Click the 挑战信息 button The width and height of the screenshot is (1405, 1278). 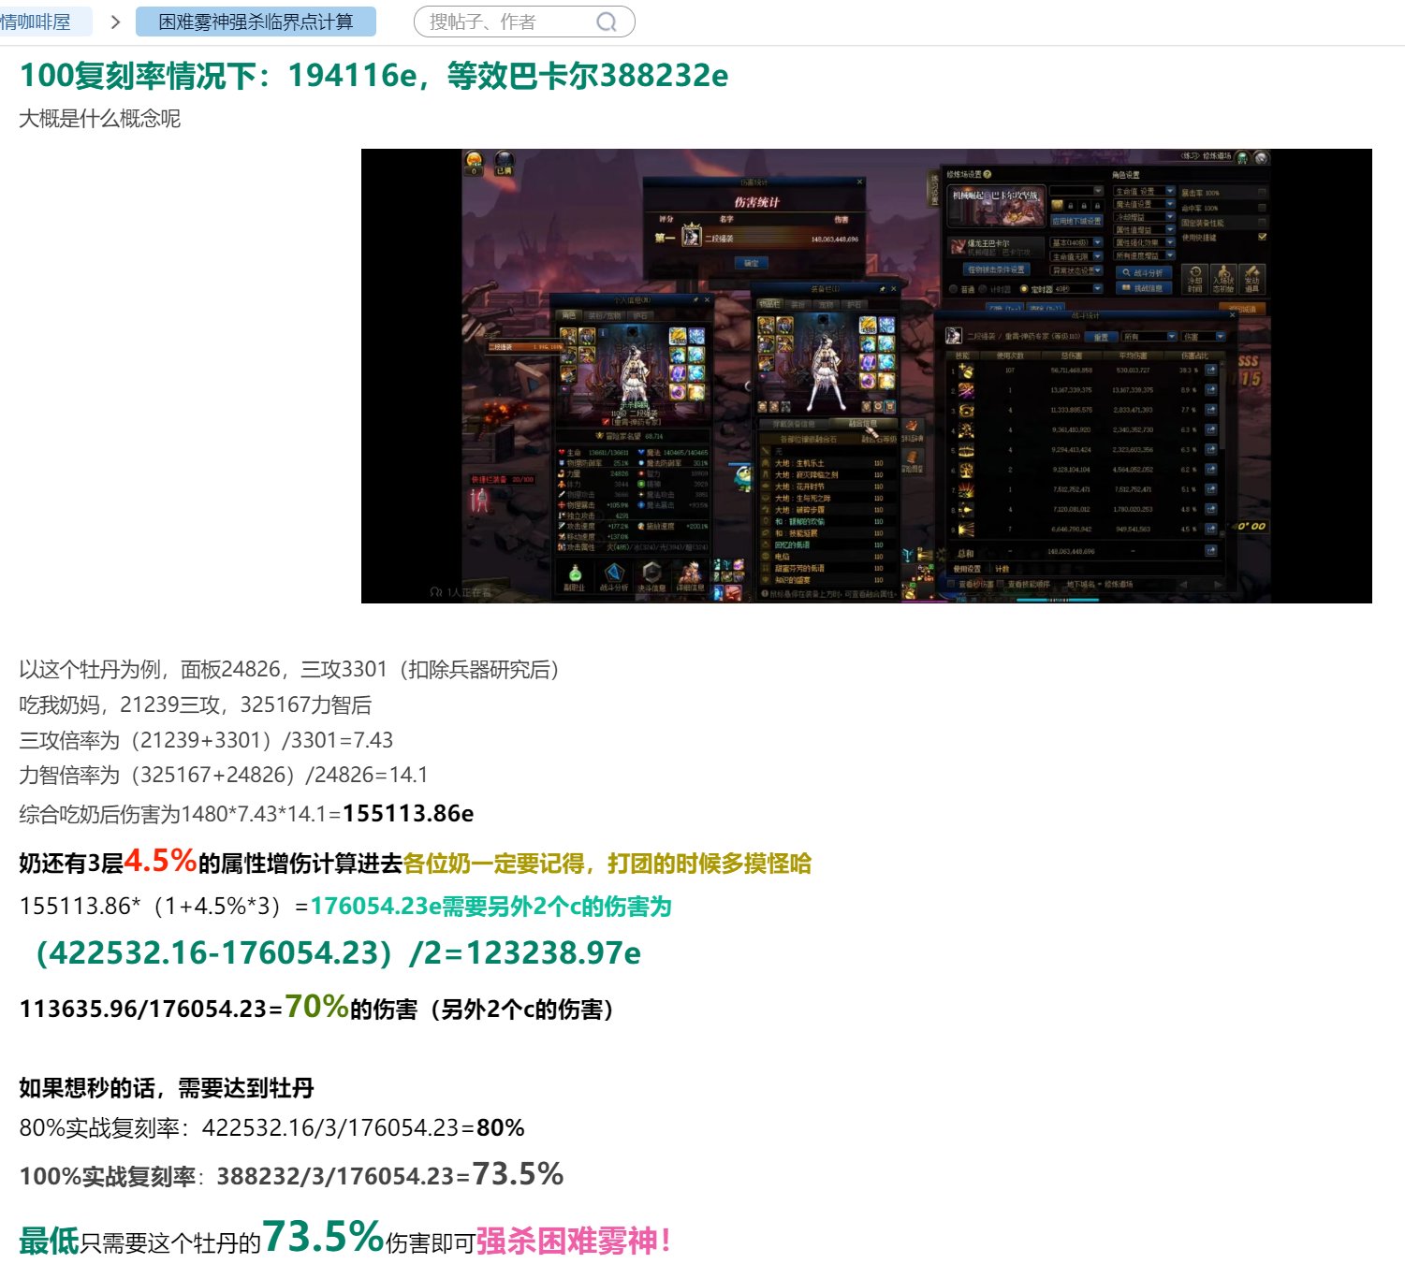pyautogui.click(x=1144, y=287)
